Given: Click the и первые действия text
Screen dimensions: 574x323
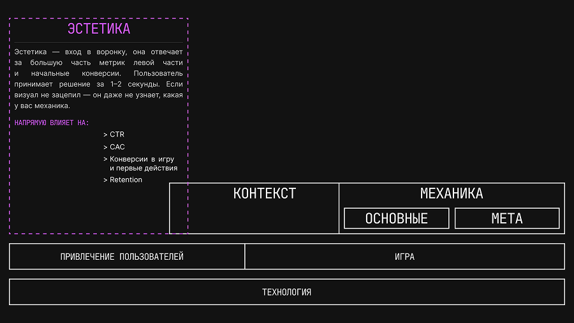Looking at the screenshot, I should coord(143,168).
